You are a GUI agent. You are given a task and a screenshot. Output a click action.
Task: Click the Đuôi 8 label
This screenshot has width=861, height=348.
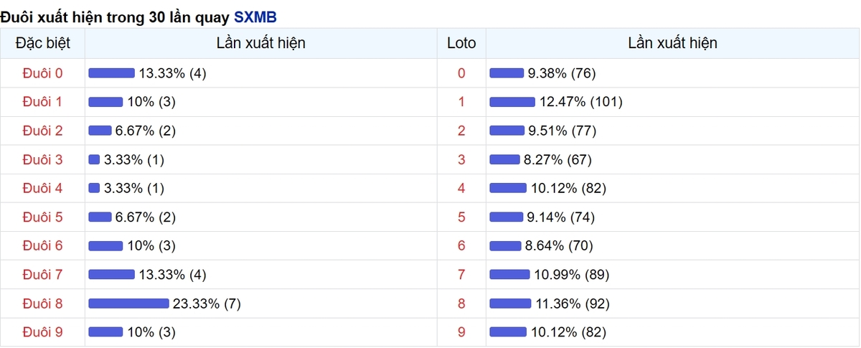coord(42,304)
